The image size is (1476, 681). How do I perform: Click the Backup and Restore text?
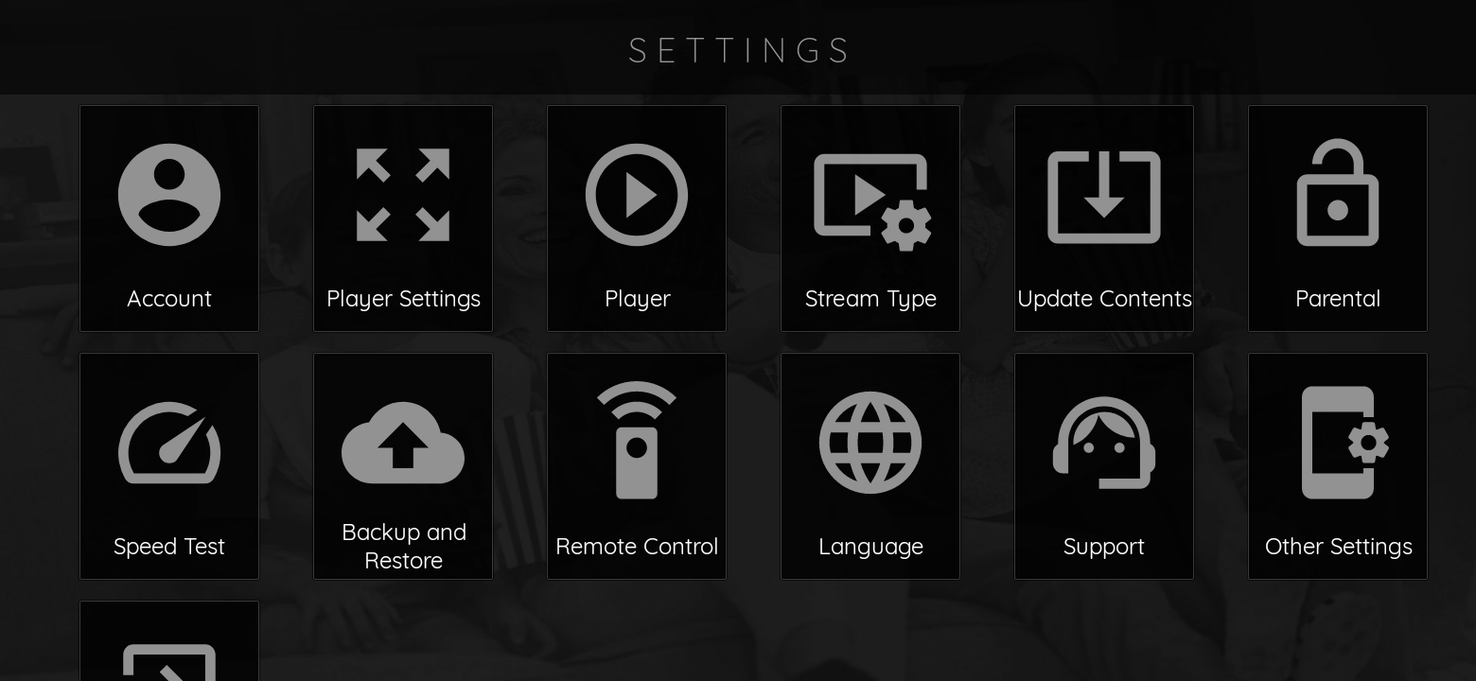click(403, 546)
